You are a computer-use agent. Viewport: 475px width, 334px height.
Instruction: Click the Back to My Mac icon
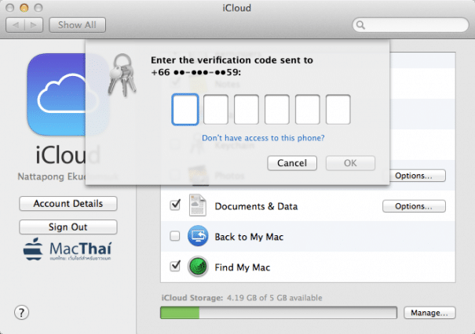tap(198, 236)
